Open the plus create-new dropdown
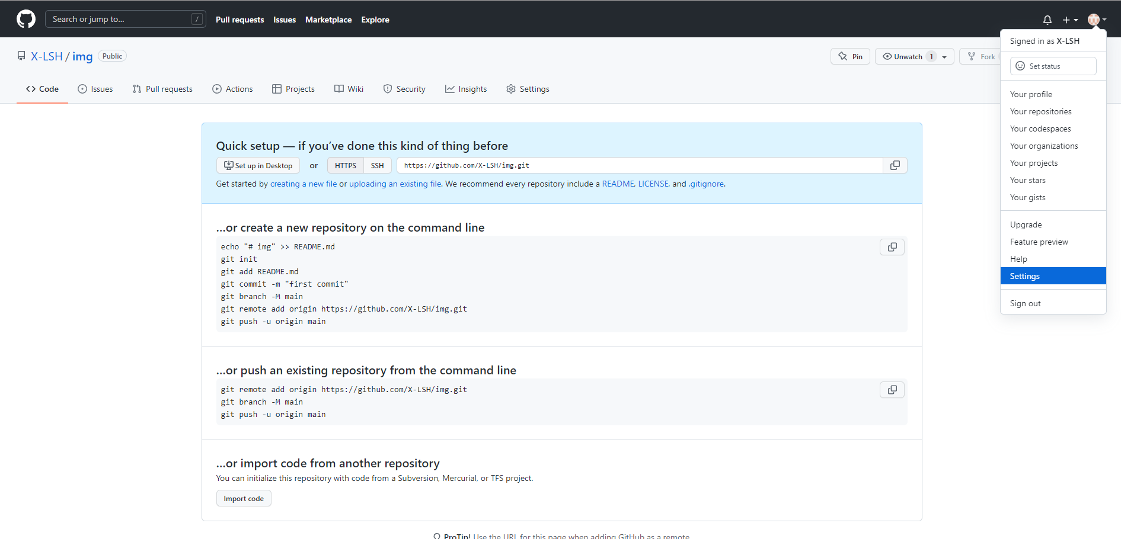Image resolution: width=1121 pixels, height=539 pixels. pos(1070,20)
